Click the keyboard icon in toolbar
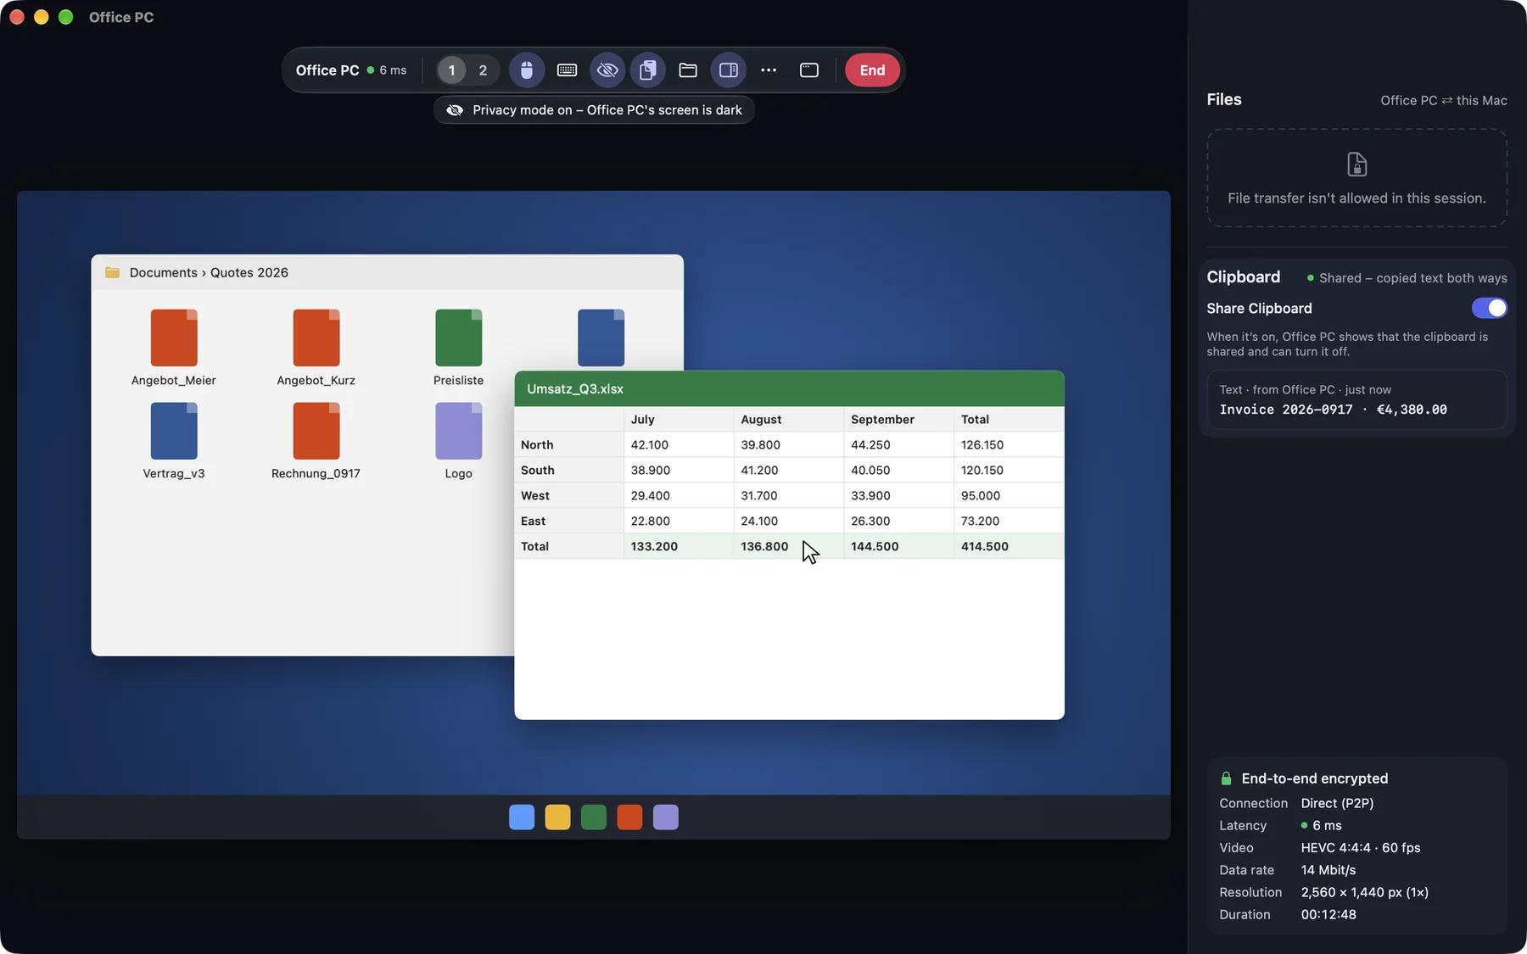Screen dimensions: 1527x954 [x=568, y=70]
